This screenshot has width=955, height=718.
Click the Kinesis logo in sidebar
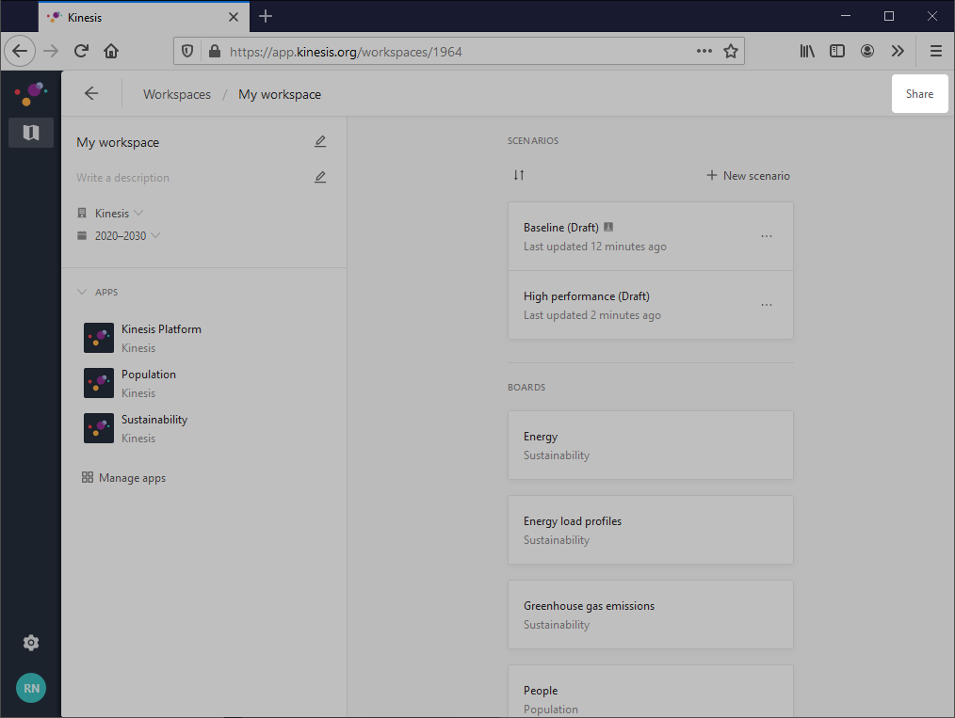[x=30, y=93]
